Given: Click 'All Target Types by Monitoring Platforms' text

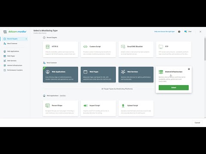Looking at the screenshot, I should tap(117, 89).
